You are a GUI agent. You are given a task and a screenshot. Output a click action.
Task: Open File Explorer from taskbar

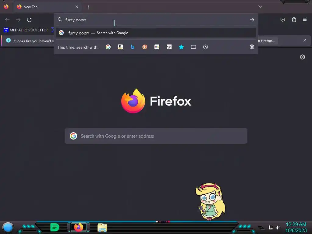coord(102,228)
